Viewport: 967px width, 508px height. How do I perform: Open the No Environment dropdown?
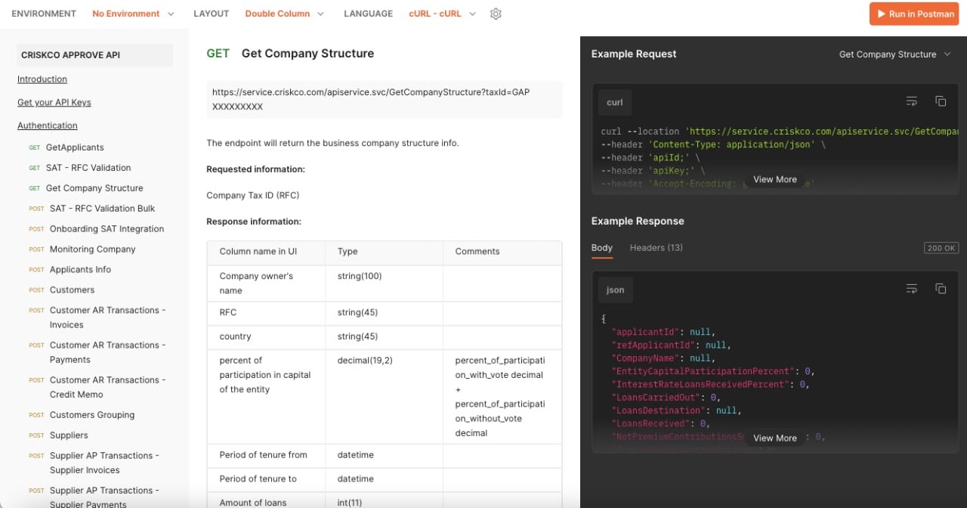(133, 14)
